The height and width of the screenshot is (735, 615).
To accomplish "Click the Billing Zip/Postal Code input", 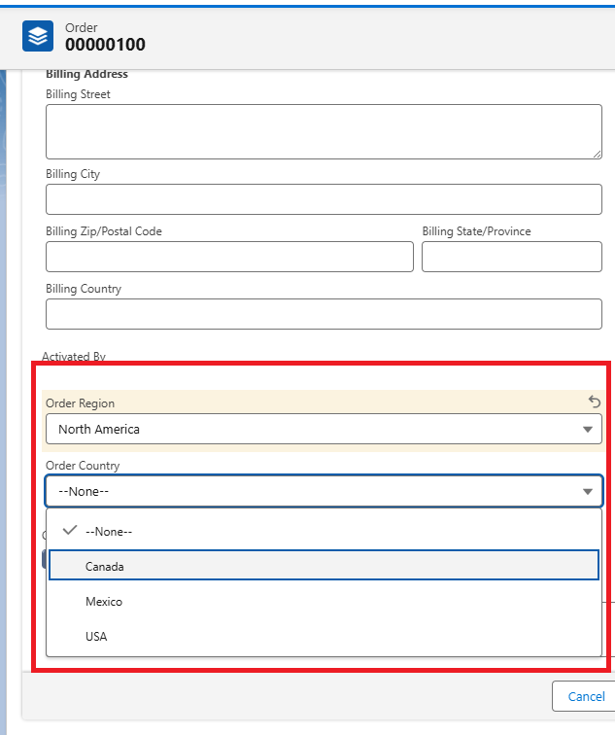I will (229, 257).
